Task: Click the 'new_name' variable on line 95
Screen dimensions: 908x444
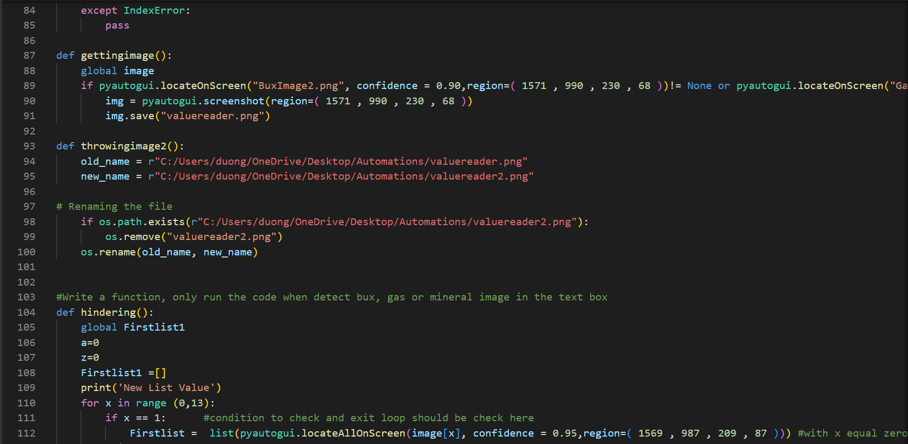Action: 105,176
